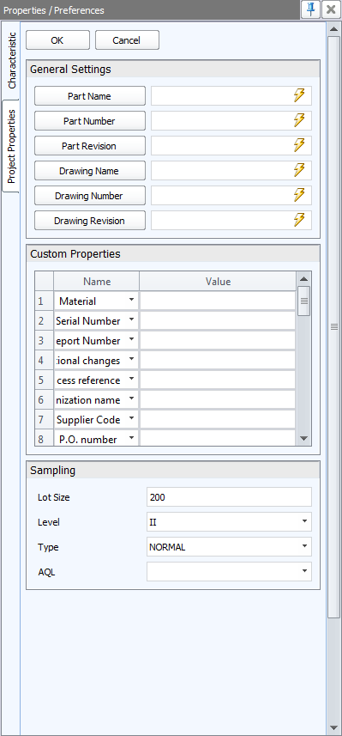Expand the Level dropdown showing II
This screenshot has height=736, width=342.
pos(304,521)
